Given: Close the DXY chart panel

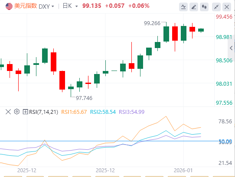Looking at the screenshot, I should tap(227, 7).
